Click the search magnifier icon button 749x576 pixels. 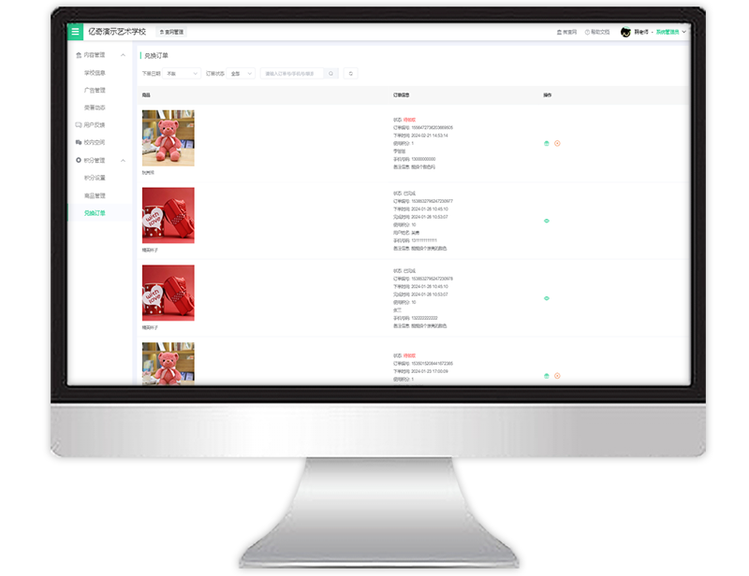[330, 73]
